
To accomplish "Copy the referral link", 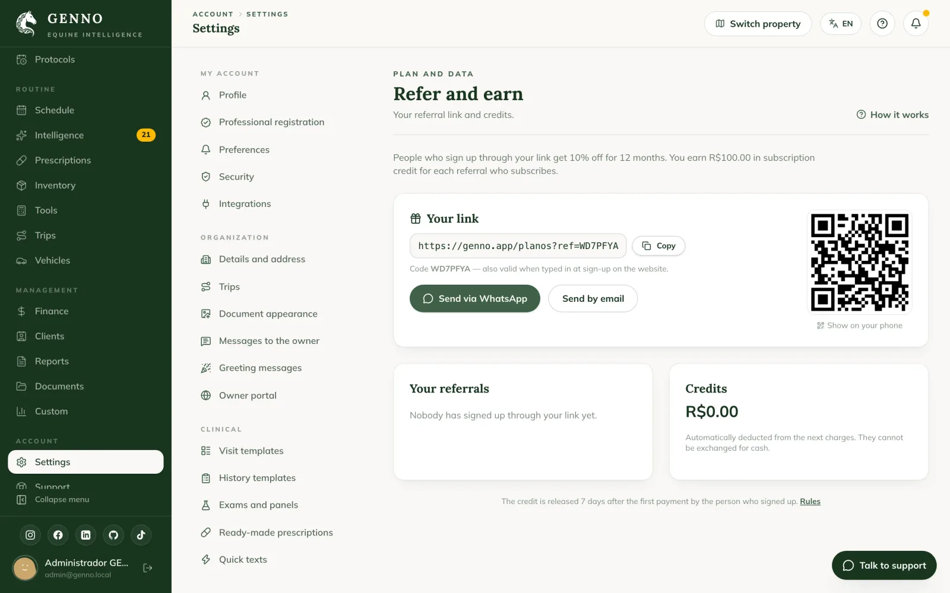I will coord(658,246).
